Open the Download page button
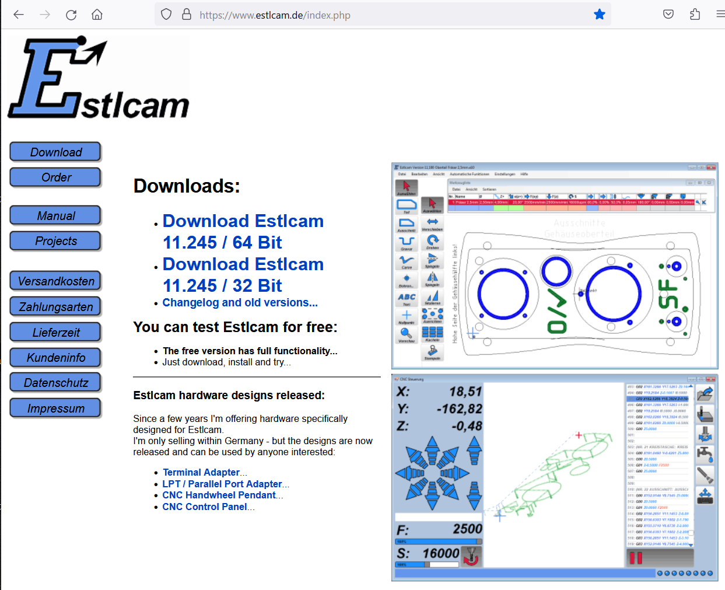Viewport: 725px width, 590px height. [55, 152]
